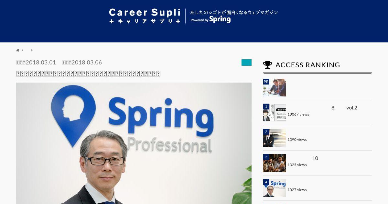Click the ACCESS RANKING heading

tap(307, 65)
